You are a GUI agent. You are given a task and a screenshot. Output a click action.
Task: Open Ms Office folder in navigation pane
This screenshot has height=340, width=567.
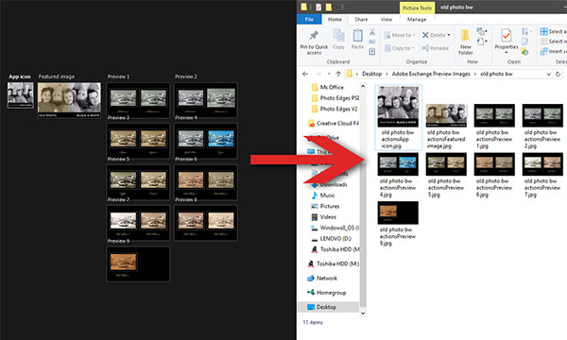[x=327, y=87]
